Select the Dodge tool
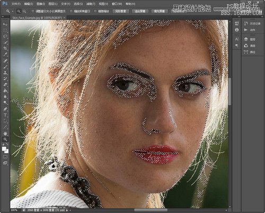The height and width of the screenshot is (213, 265). [x=5, y=103]
